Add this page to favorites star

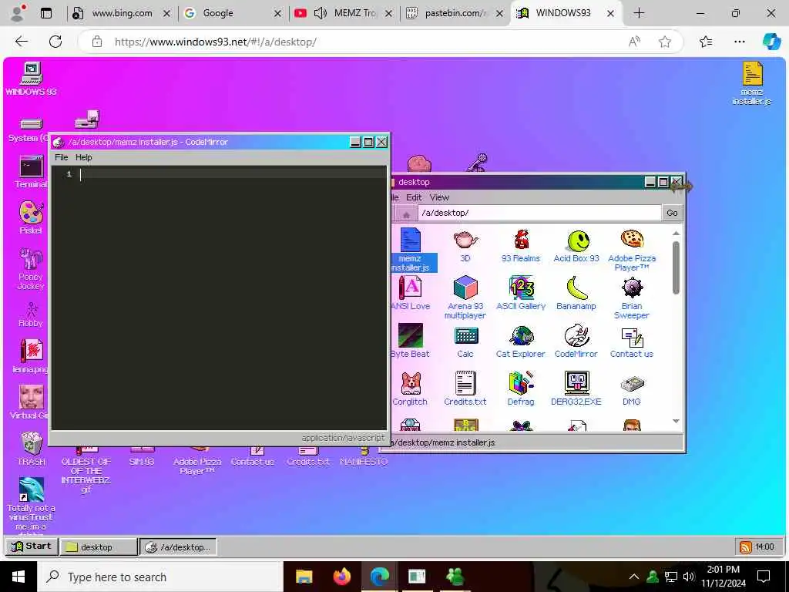pyautogui.click(x=665, y=42)
